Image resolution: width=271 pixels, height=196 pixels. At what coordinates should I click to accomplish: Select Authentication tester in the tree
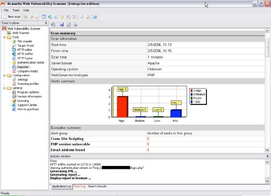tap(31, 63)
